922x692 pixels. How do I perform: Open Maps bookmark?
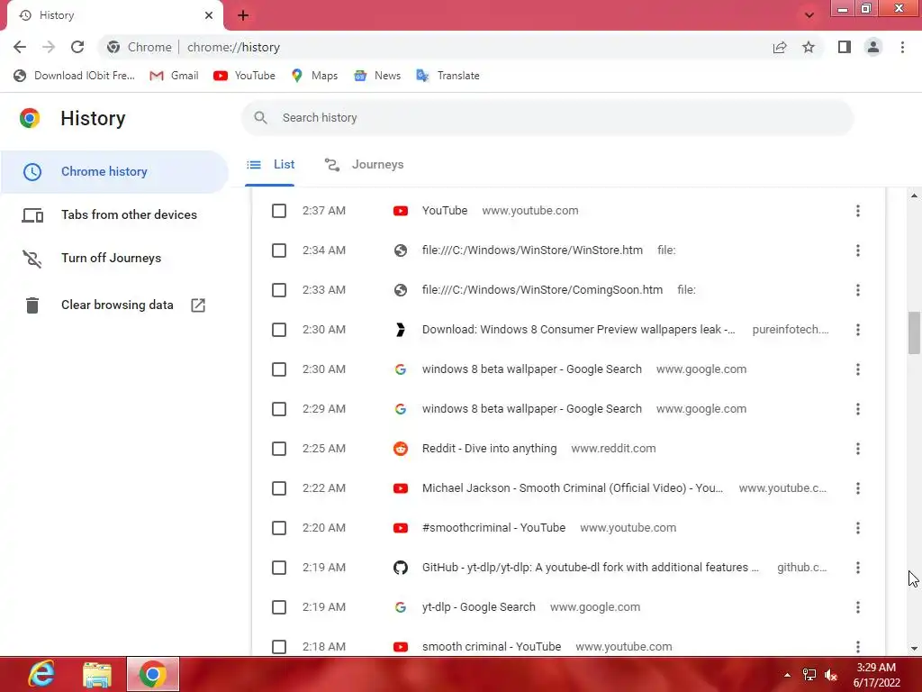click(314, 76)
